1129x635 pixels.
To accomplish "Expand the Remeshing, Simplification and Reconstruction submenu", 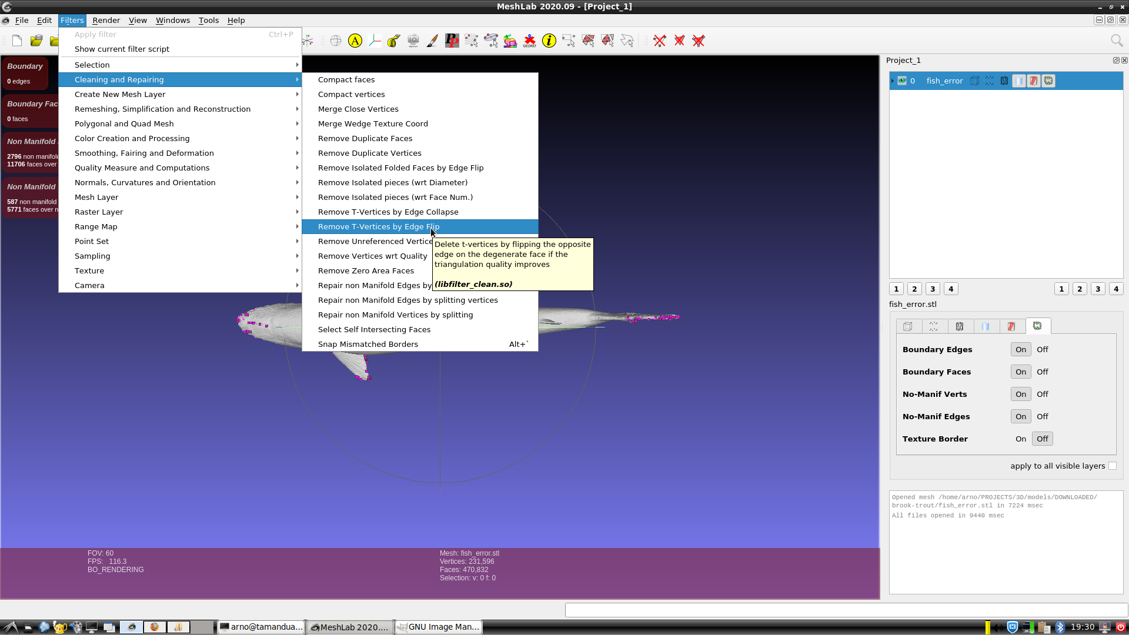I will 162,109.
